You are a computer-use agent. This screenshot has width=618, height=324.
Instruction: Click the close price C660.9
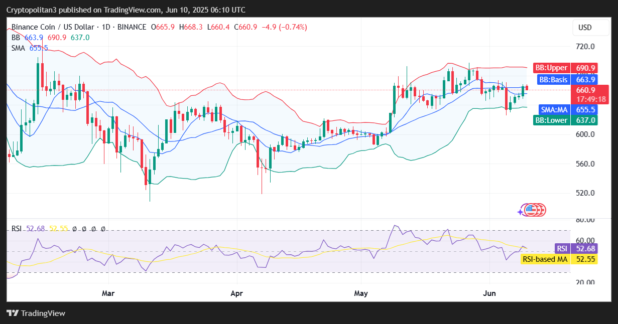coord(245,27)
